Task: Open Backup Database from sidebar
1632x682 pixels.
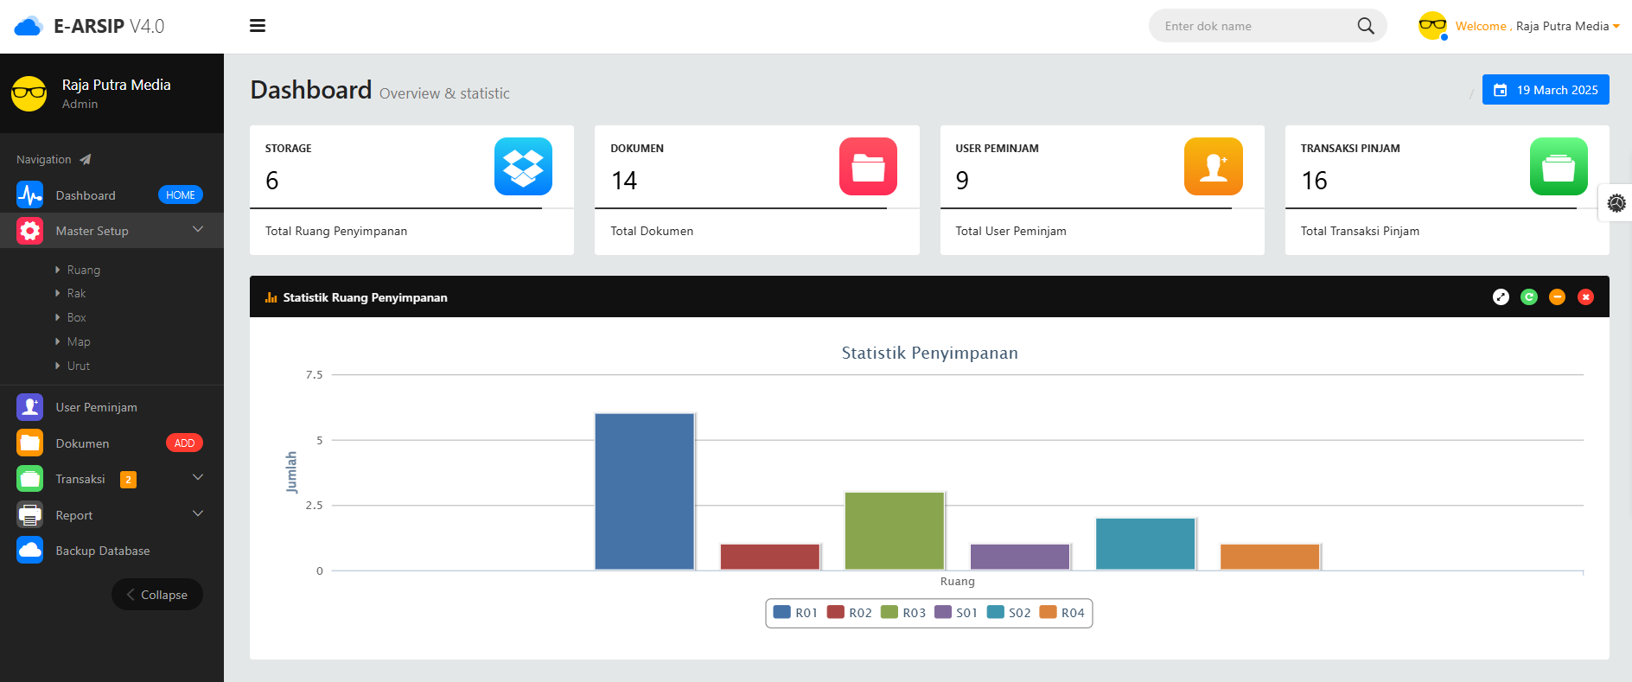Action: (102, 551)
